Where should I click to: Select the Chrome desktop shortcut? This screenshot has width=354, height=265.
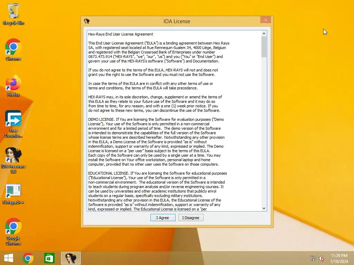click(13, 50)
